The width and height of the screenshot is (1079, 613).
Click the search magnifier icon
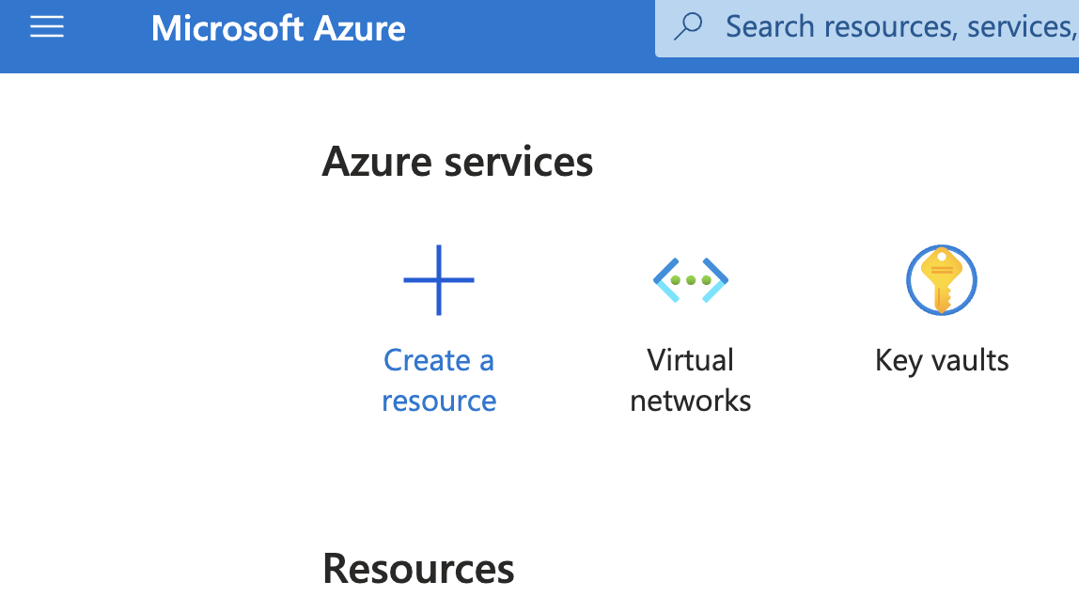click(x=689, y=26)
